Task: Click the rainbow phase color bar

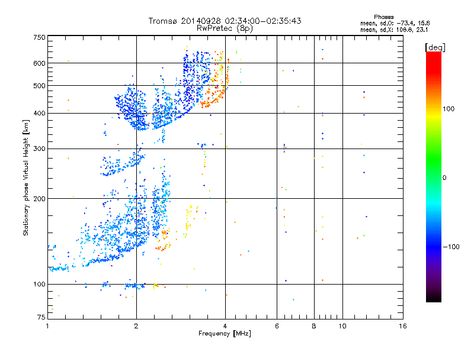Action: [x=434, y=176]
